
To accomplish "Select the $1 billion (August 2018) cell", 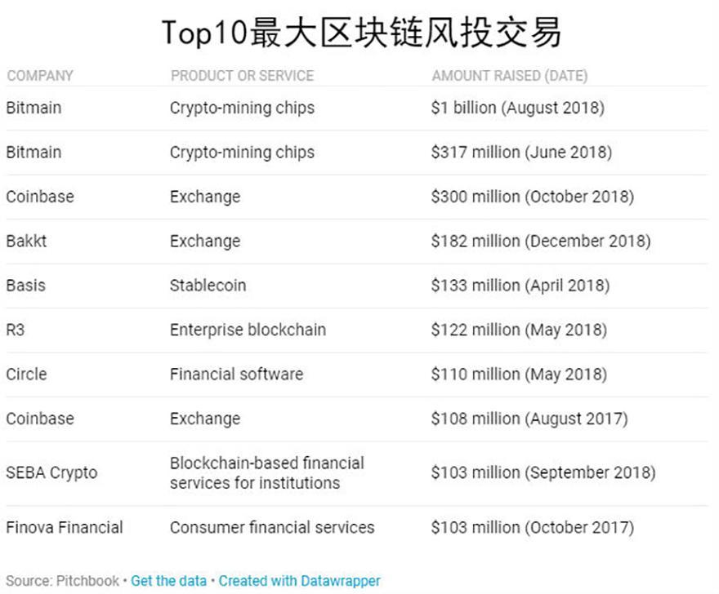I will (518, 108).
